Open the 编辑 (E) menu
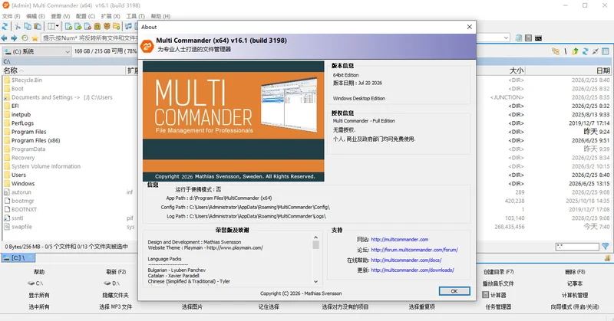Viewport: 614px width, 321px height. pos(35,16)
